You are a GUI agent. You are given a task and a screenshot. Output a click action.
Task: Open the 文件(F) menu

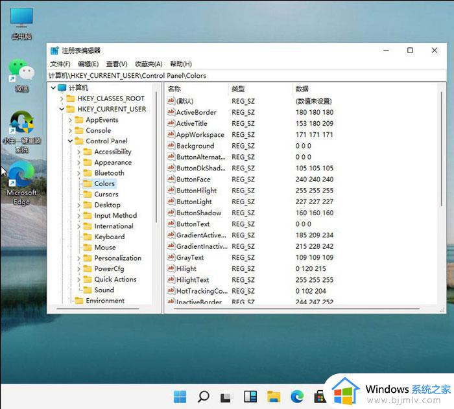tap(60, 64)
